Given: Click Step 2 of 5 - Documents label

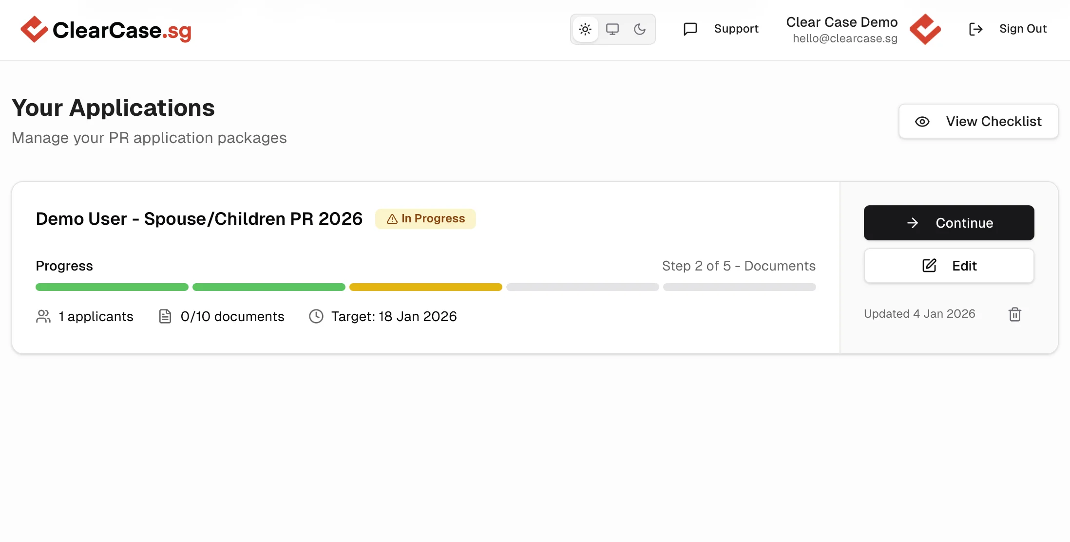Looking at the screenshot, I should click(739, 266).
